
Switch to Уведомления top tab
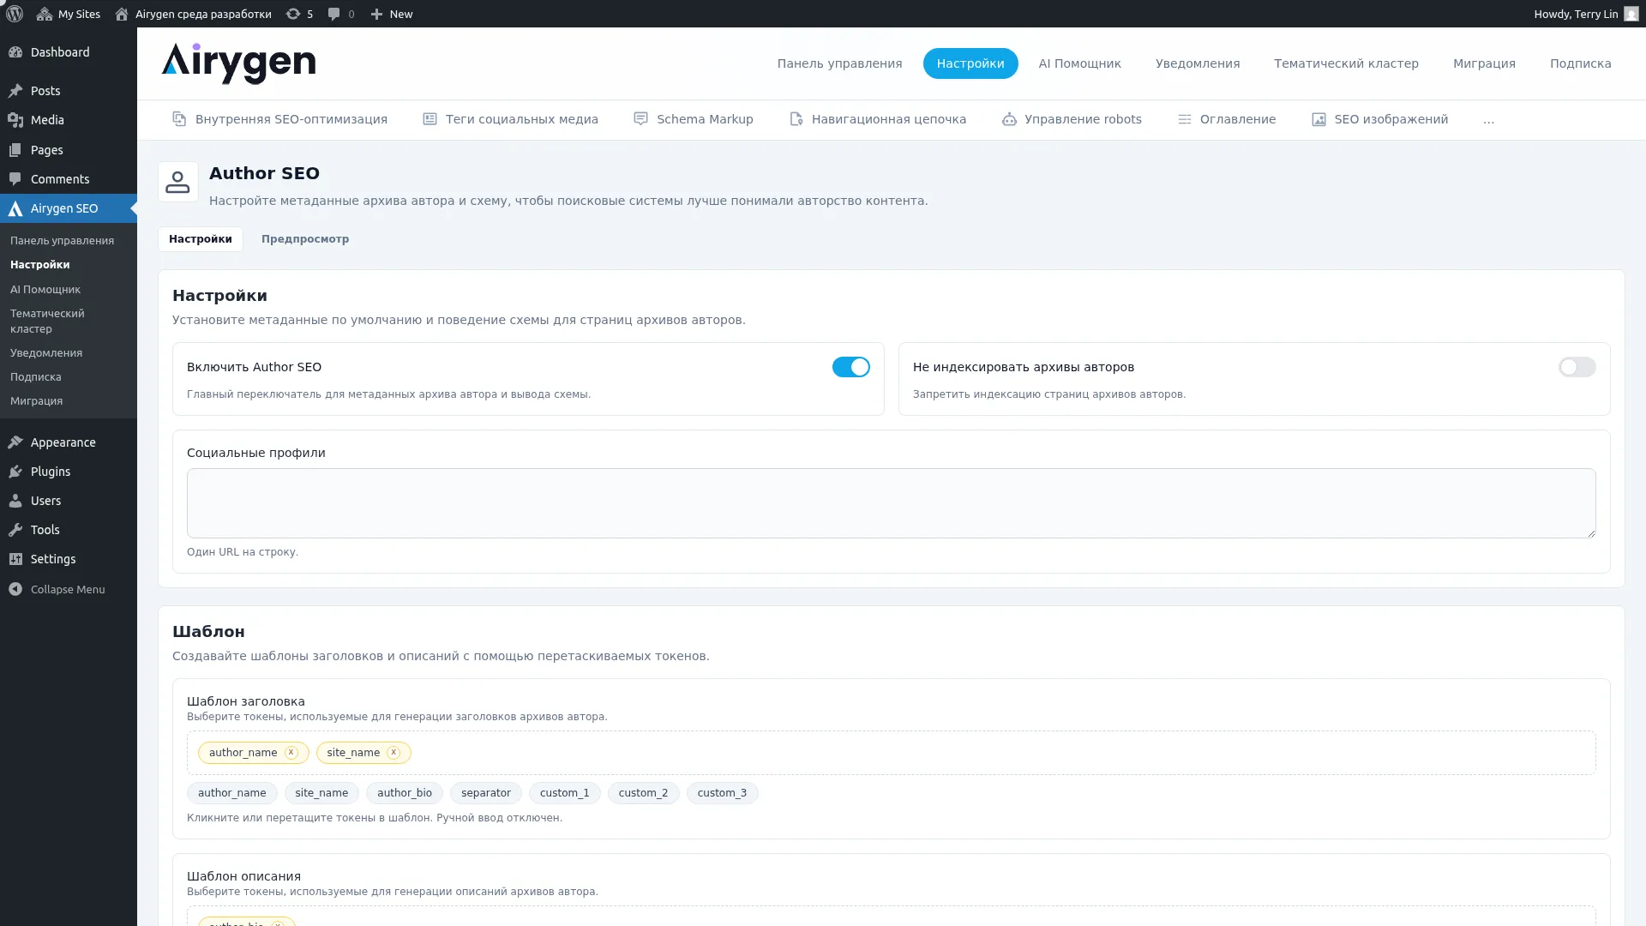1198,63
